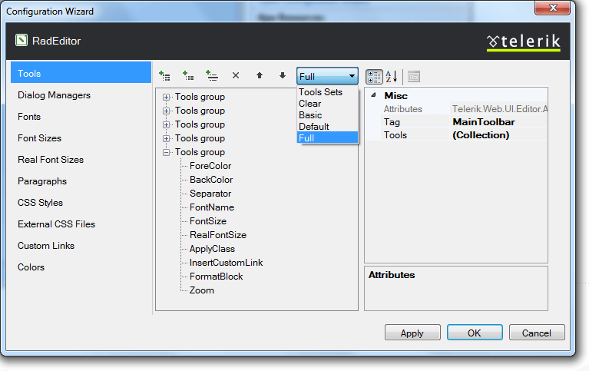Switch property grid to Categorized view

pyautogui.click(x=374, y=77)
